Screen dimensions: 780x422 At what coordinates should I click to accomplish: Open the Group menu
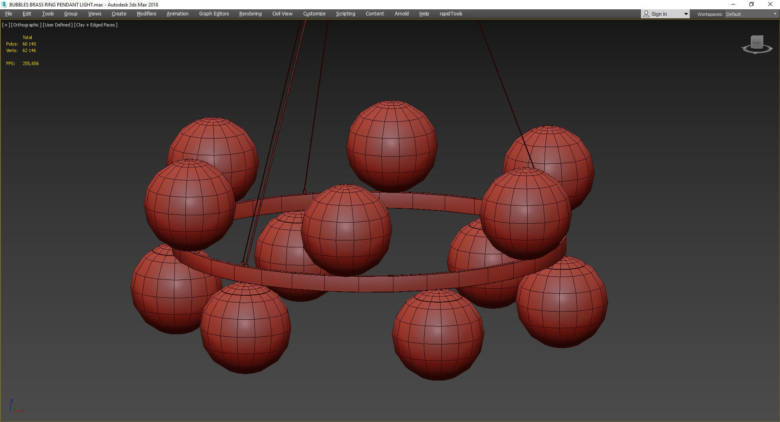pyautogui.click(x=71, y=14)
